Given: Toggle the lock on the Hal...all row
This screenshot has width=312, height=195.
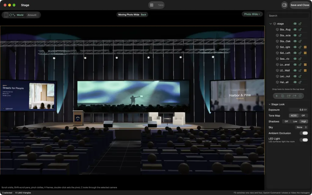Looking at the screenshot, I should click(x=300, y=82).
